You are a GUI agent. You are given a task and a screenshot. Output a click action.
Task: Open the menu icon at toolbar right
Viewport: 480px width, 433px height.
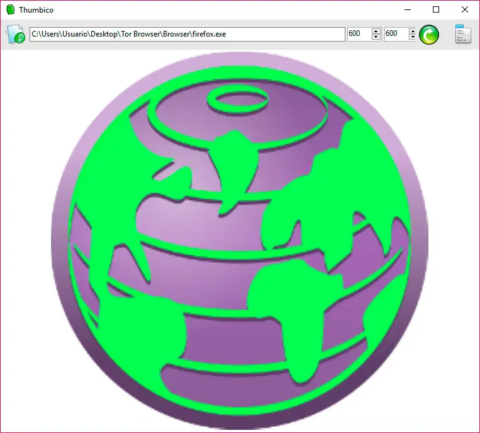(x=463, y=34)
